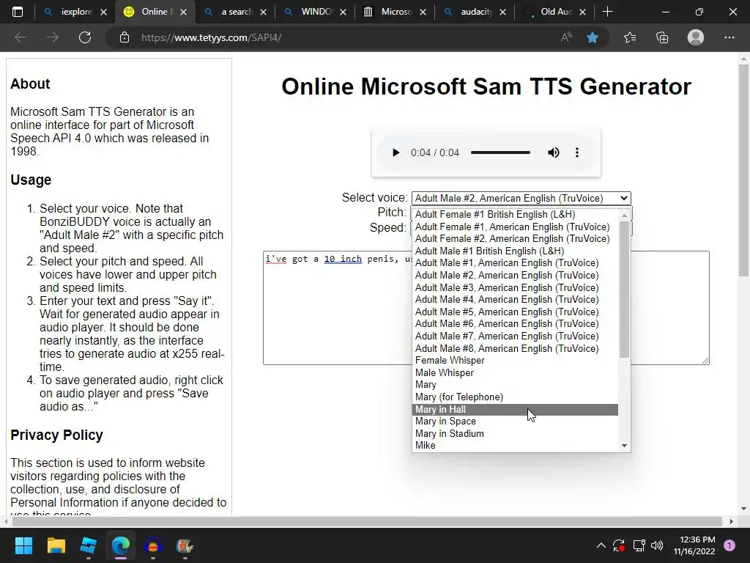The height and width of the screenshot is (563, 750).
Task: Select Adult Male #4, American English voice
Action: [x=515, y=300]
